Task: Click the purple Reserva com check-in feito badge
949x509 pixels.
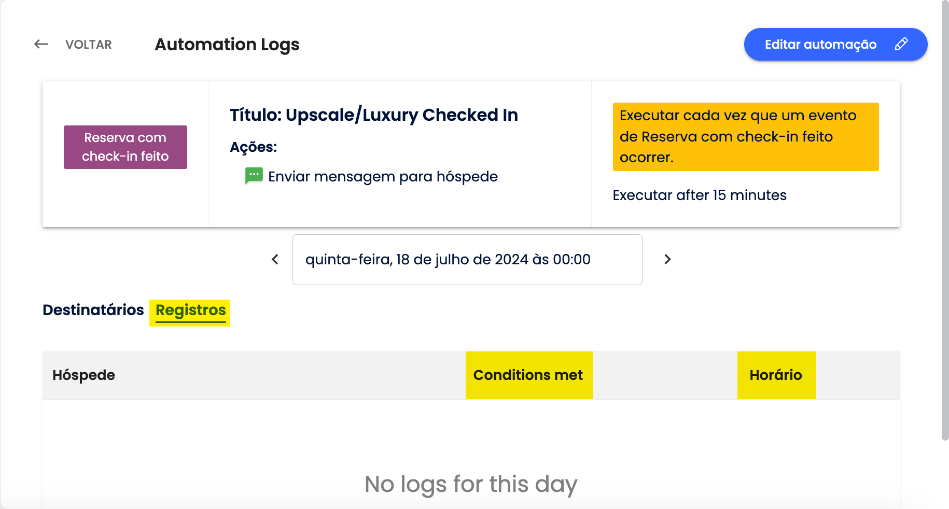Action: point(125,147)
